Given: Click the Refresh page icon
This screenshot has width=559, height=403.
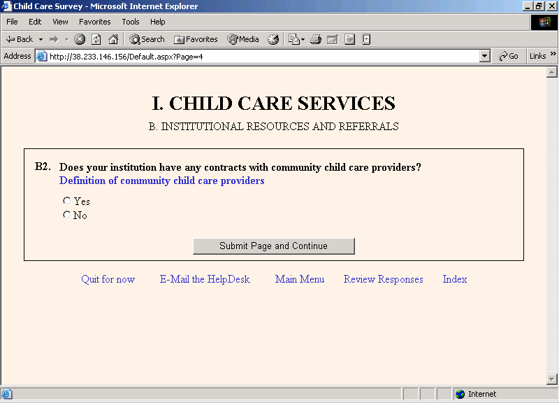Looking at the screenshot, I should [96, 39].
